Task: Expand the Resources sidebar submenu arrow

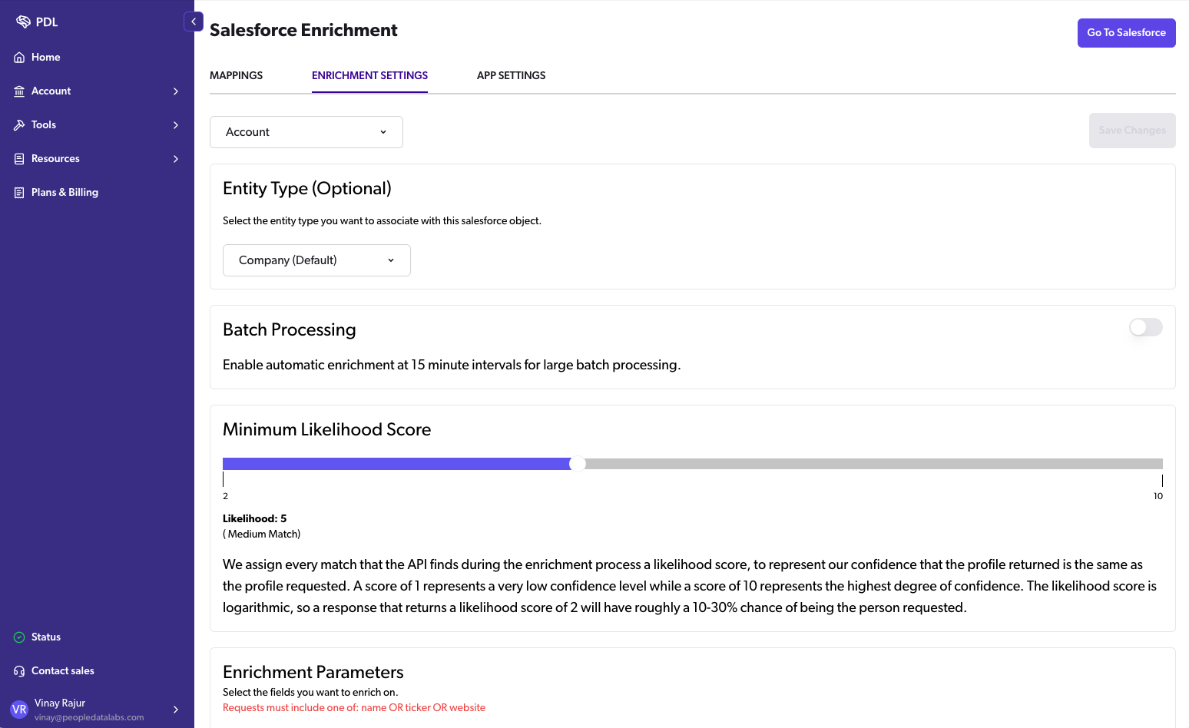Action: click(x=176, y=159)
